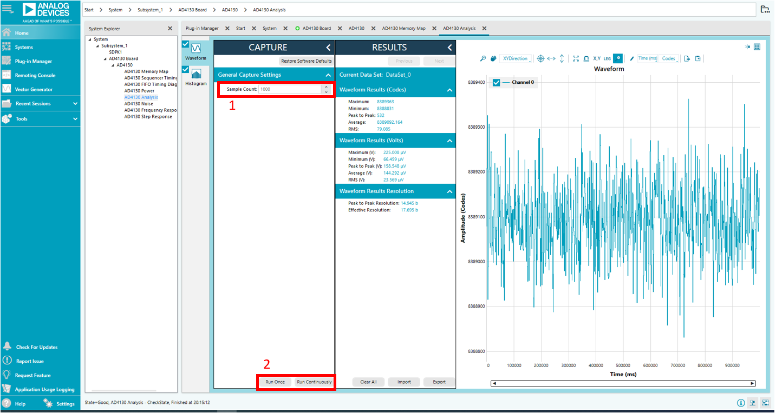Click the fit-to-screen chart icon
776x413 pixels.
576,58
